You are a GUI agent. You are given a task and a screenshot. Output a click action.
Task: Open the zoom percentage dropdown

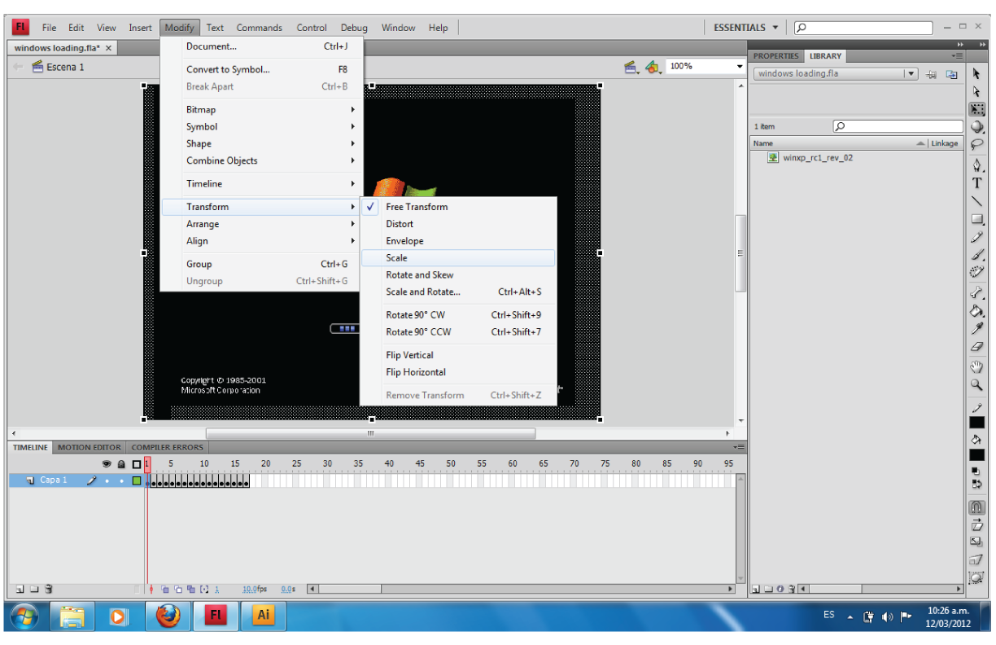[x=737, y=66]
